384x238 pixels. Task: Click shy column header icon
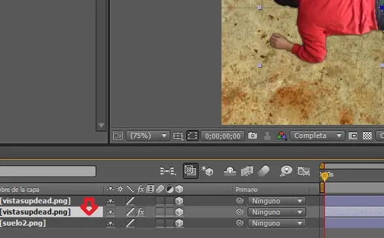point(110,189)
